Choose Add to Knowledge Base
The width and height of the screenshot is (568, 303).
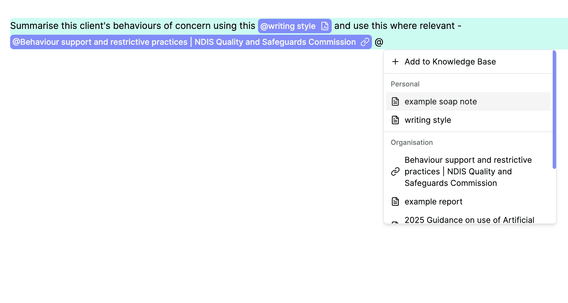click(x=450, y=62)
